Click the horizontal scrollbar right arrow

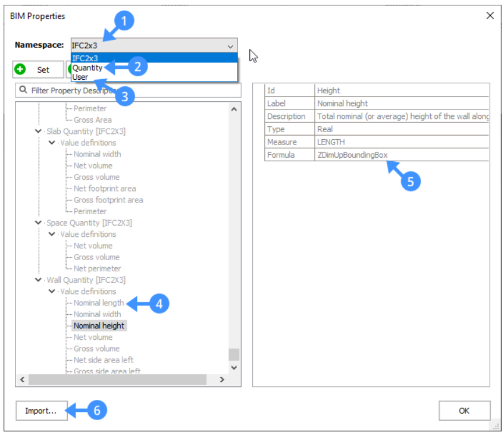pos(222,380)
